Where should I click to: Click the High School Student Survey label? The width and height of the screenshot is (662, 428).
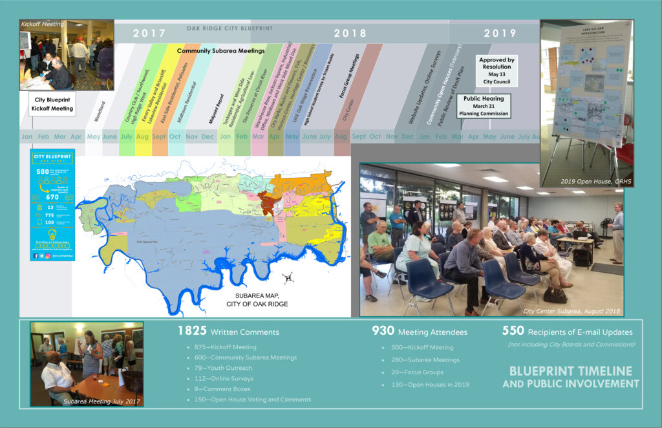[x=319, y=89]
